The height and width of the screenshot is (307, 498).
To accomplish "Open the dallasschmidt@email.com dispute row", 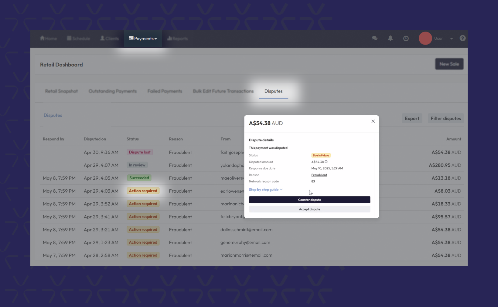I will pyautogui.click(x=246, y=230).
